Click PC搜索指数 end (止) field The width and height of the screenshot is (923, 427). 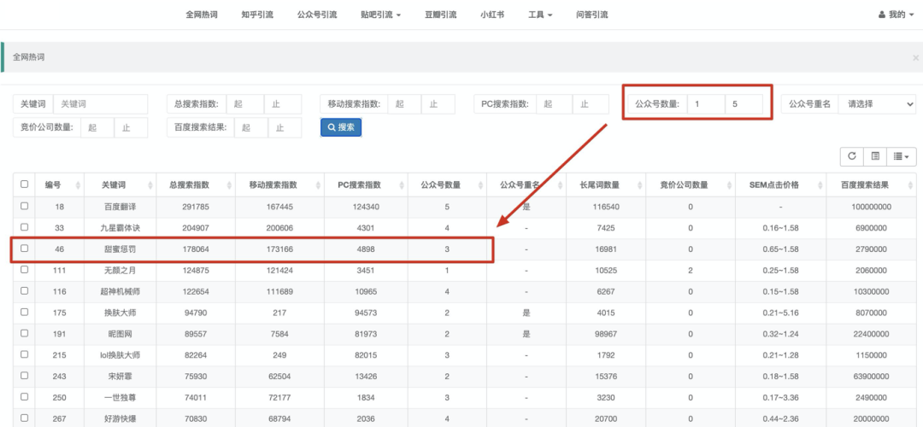pos(591,104)
